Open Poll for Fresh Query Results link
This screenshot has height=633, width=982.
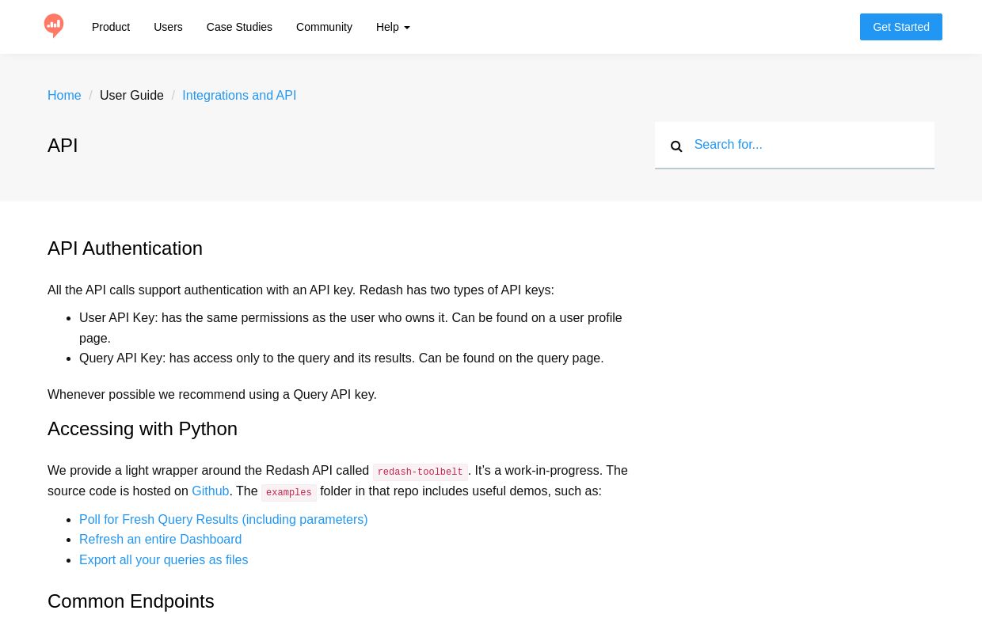[223, 520]
